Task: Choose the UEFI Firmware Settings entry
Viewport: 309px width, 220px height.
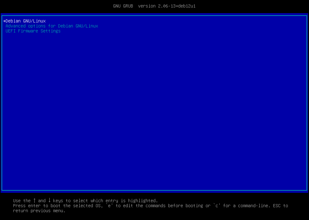Action: tap(33, 31)
